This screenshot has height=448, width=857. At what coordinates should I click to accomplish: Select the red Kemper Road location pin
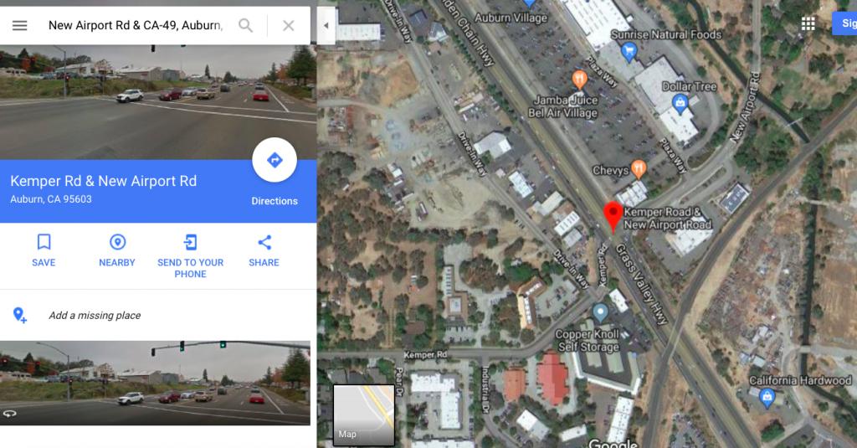(x=613, y=216)
